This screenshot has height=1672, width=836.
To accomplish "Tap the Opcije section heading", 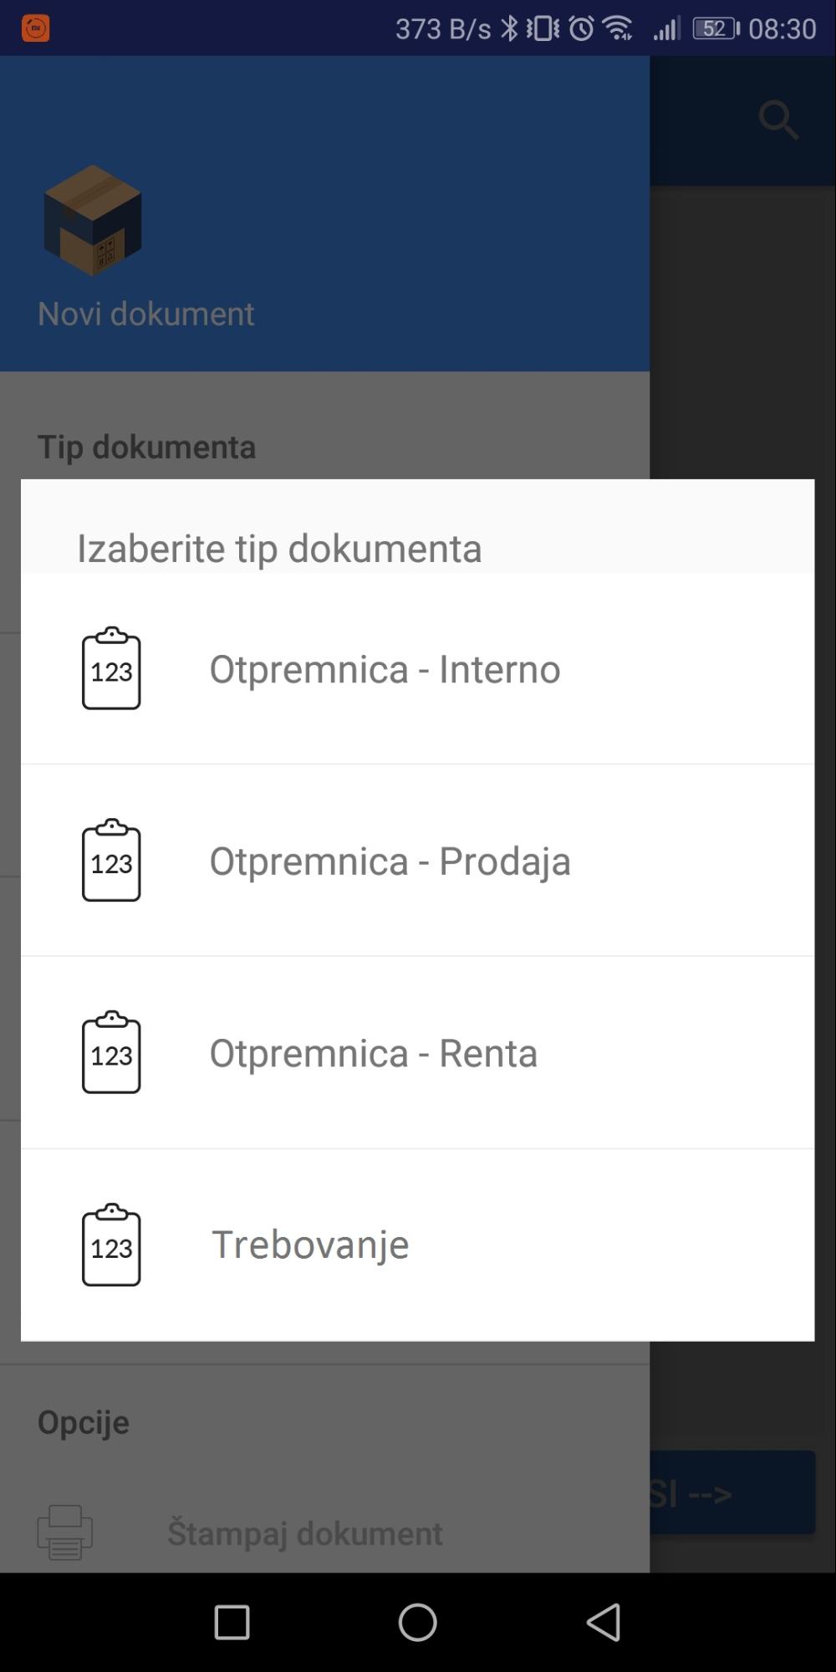I will (x=84, y=1422).
